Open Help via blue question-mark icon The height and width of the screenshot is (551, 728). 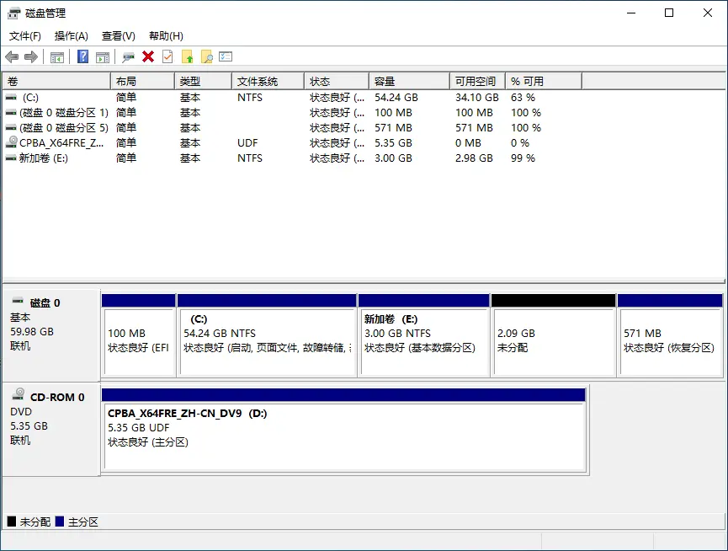(x=82, y=56)
